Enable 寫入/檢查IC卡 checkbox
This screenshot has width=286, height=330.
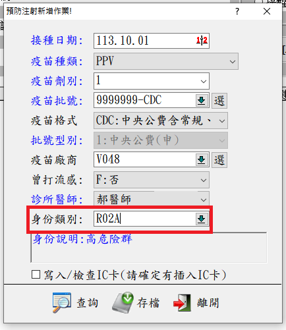[x=36, y=275]
